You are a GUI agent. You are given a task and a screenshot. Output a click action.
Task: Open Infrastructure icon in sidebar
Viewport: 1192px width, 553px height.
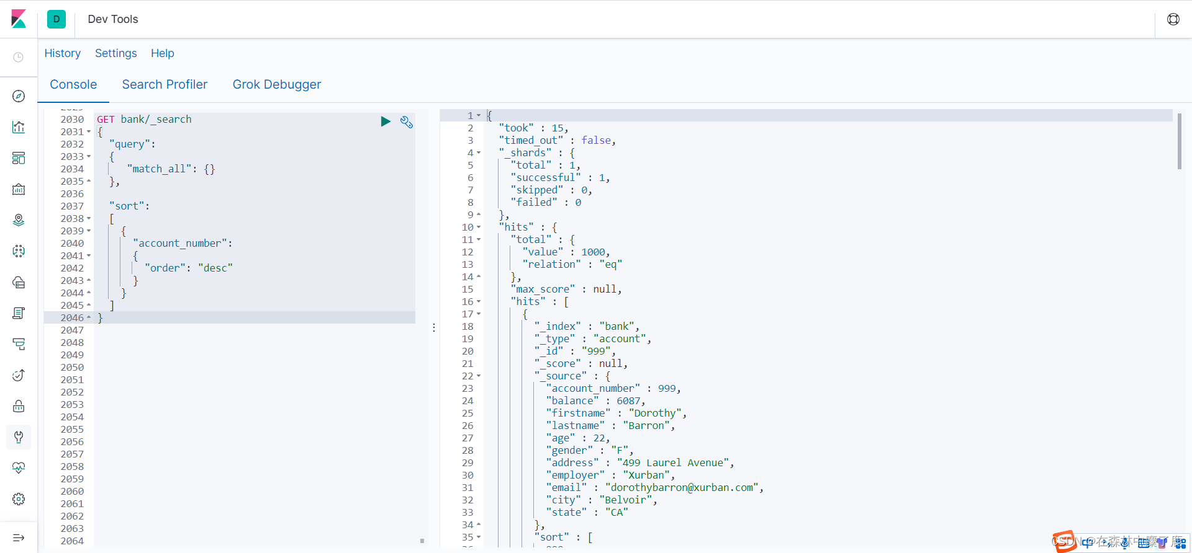(x=19, y=282)
